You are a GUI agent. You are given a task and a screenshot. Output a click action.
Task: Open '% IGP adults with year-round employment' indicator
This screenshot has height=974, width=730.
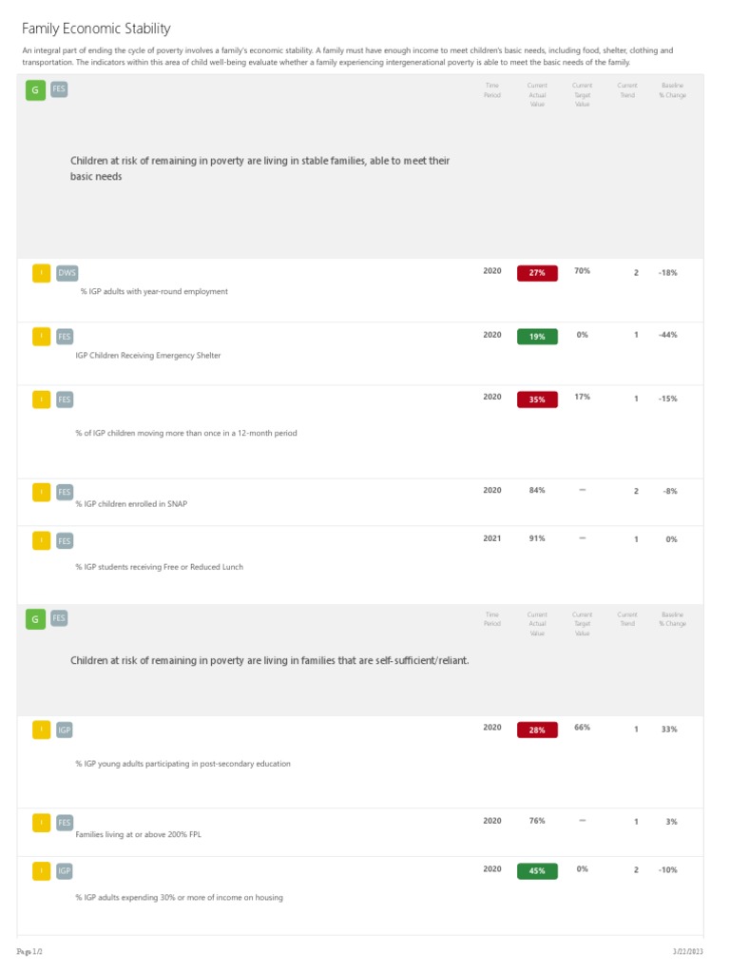click(x=154, y=291)
